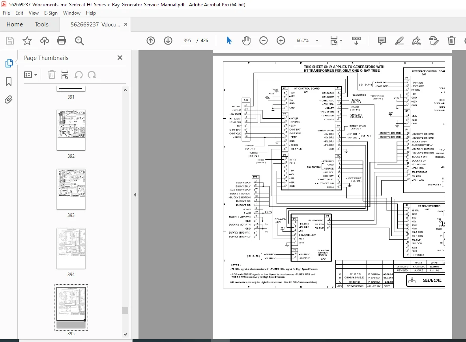Select page 395 thumbnail

coord(71,308)
